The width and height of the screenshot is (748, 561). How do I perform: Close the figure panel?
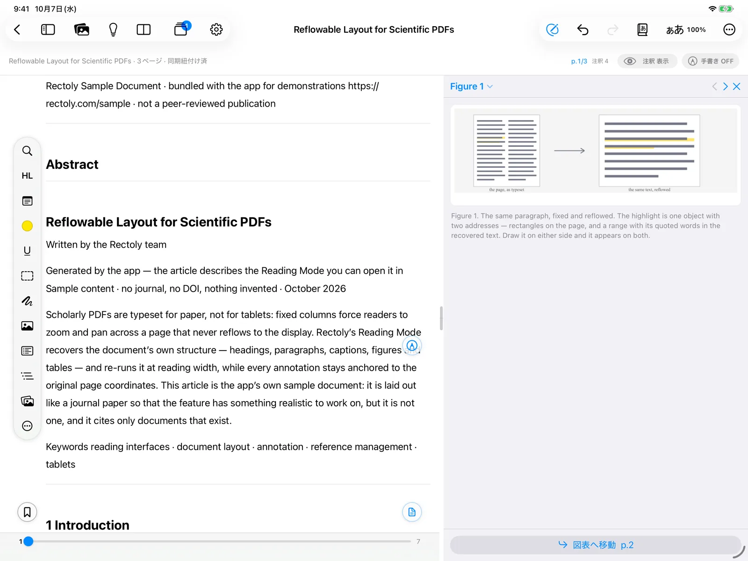tap(737, 86)
